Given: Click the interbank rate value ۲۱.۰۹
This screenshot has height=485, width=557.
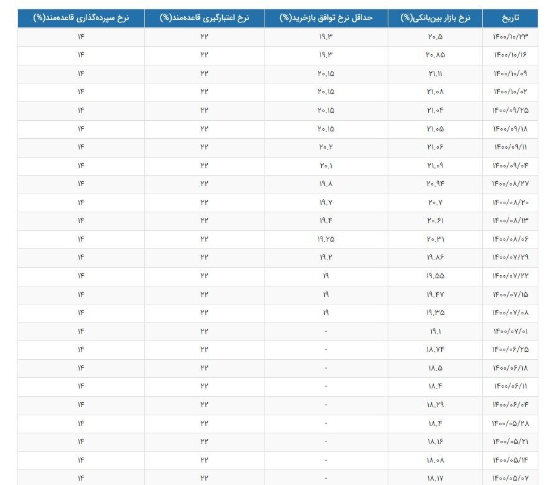Looking at the screenshot, I should (435, 165).
